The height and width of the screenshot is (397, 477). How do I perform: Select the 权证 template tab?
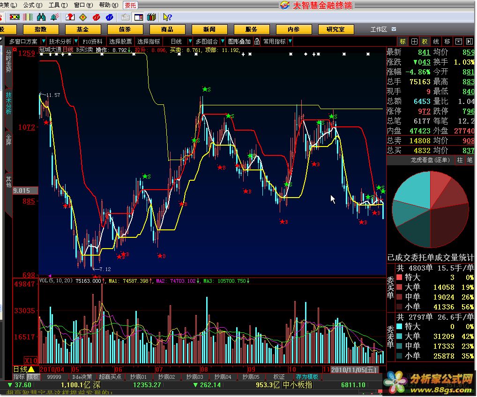click(279, 377)
